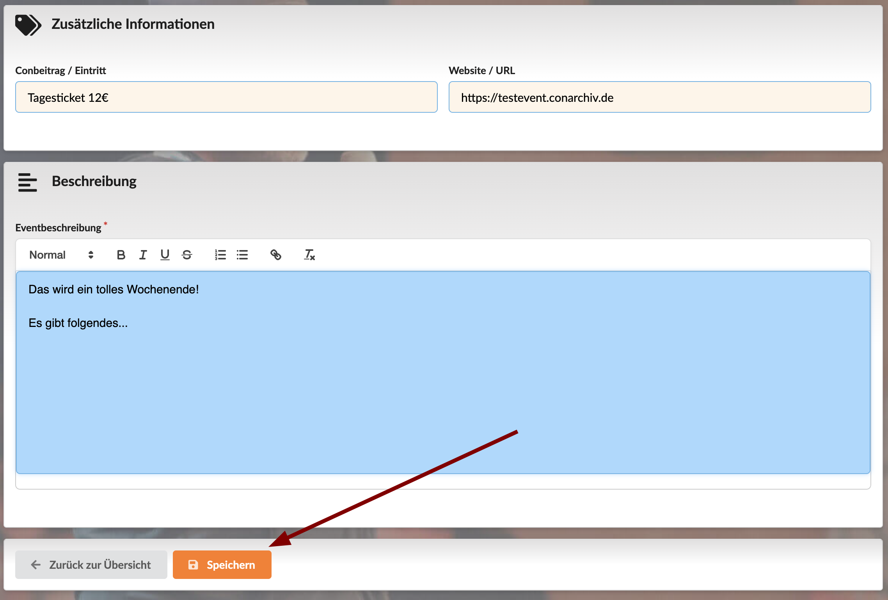
Task: Click the tags icon beside Zusätzliche Informationen
Action: pyautogui.click(x=28, y=25)
